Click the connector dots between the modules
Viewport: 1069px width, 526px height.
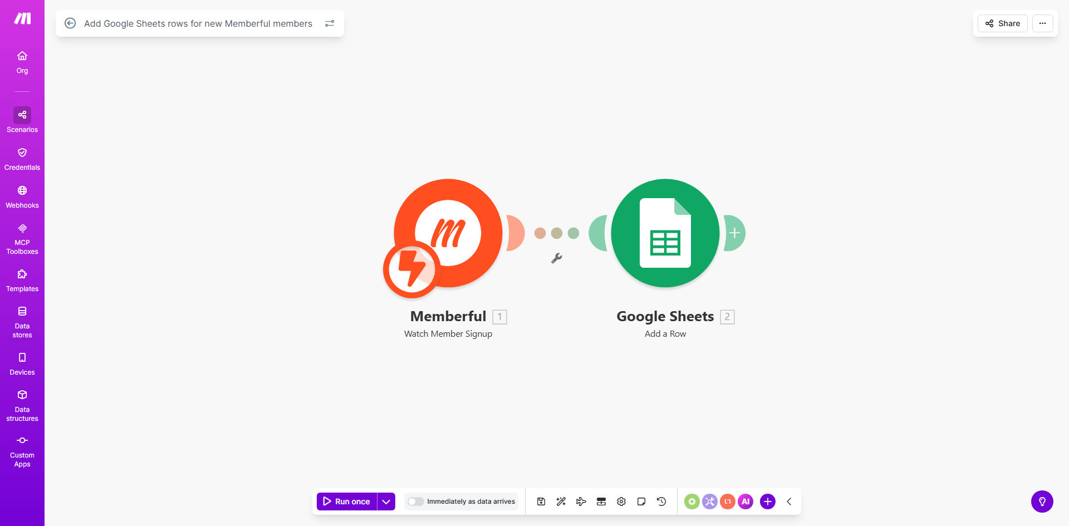[x=557, y=233]
